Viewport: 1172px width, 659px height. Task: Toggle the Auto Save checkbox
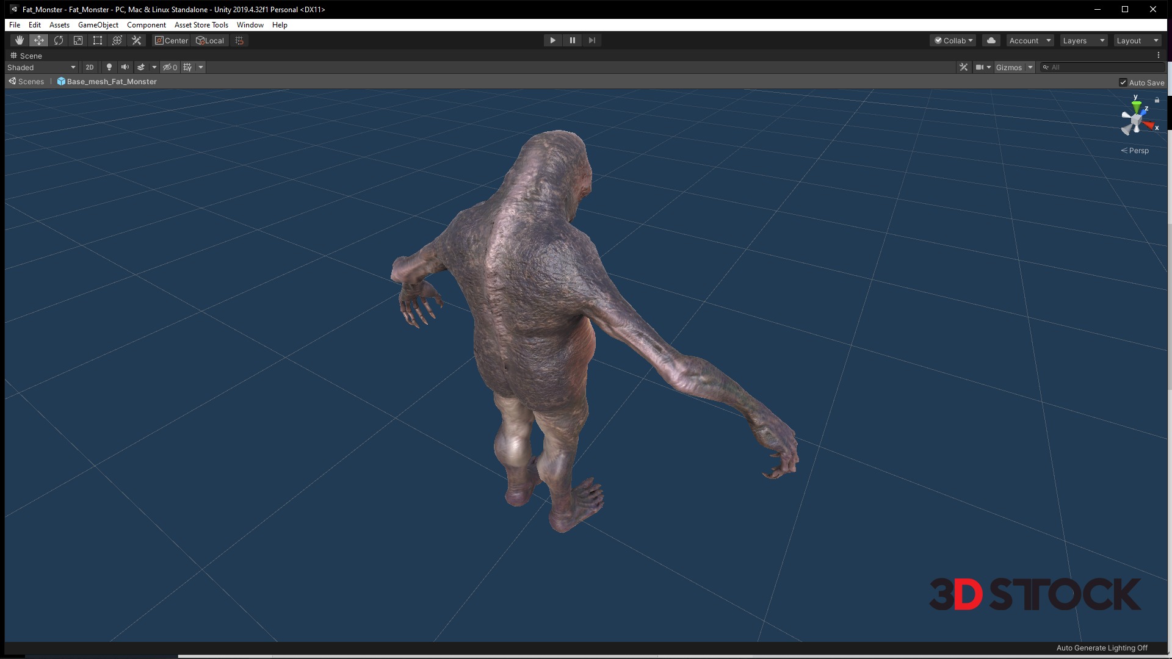pyautogui.click(x=1123, y=82)
